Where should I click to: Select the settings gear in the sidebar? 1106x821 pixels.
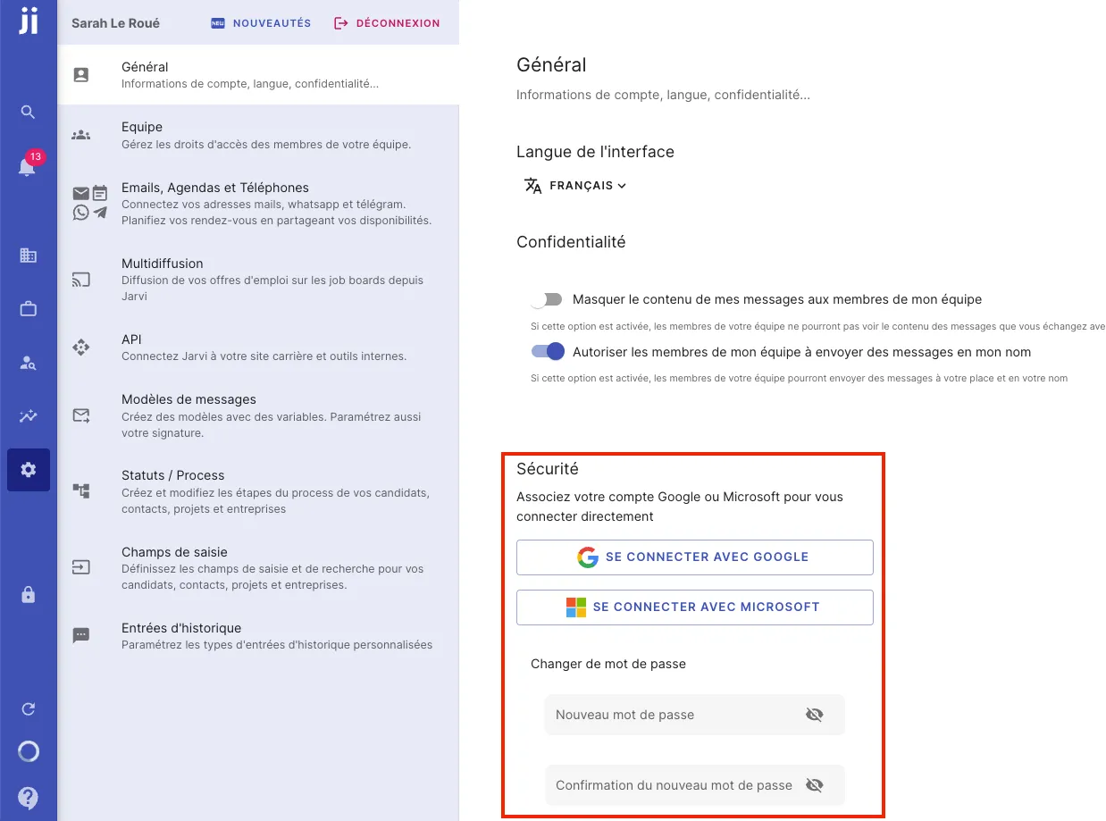[x=28, y=469]
